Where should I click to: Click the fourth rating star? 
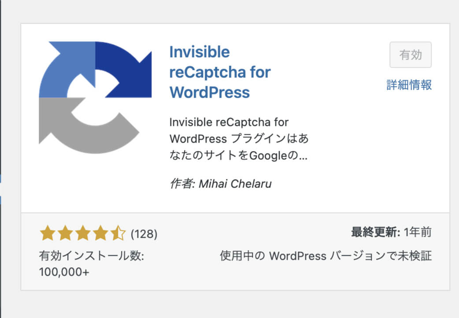[x=100, y=233]
